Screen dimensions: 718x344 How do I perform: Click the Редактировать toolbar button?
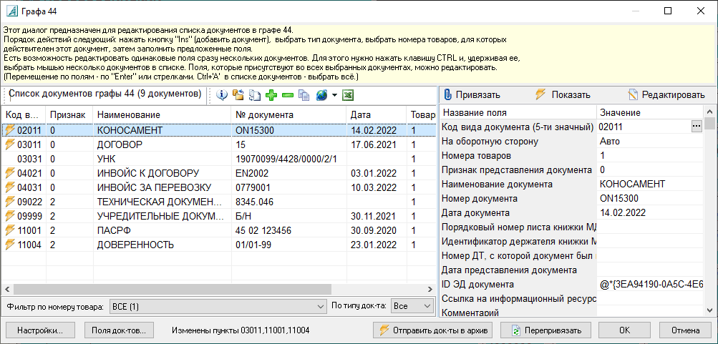(x=666, y=95)
